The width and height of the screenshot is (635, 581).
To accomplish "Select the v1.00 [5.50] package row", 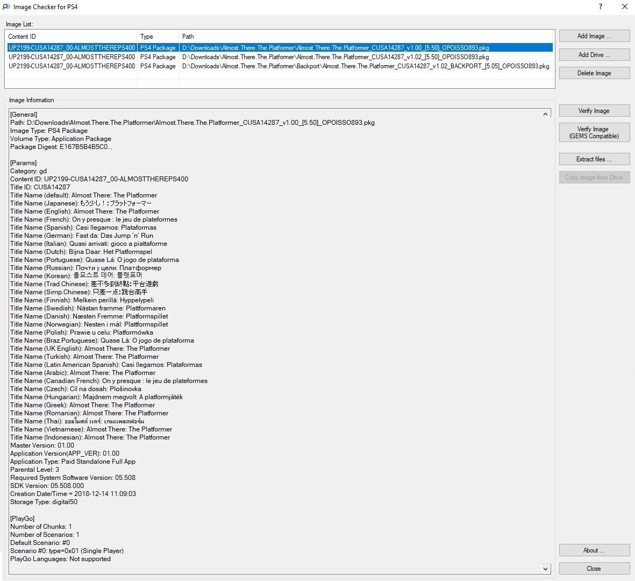I will pos(280,48).
